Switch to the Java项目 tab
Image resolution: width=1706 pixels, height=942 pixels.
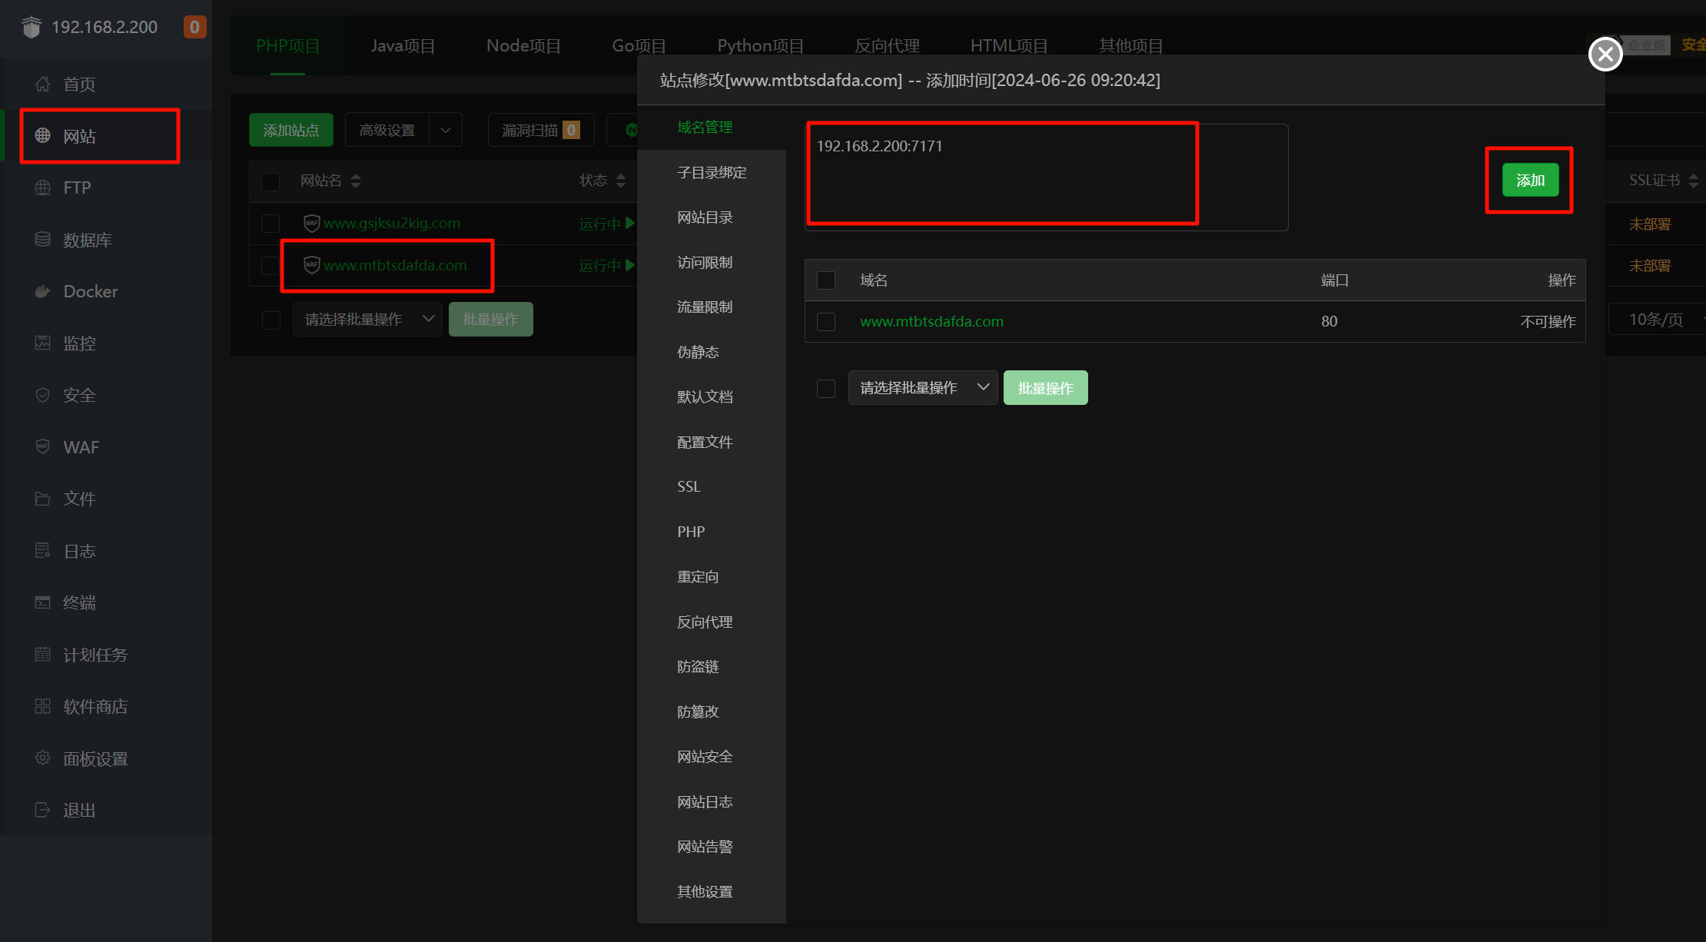pos(403,45)
